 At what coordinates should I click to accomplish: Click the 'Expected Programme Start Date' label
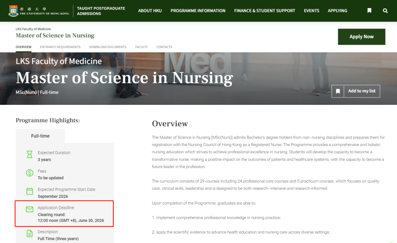[66, 189]
